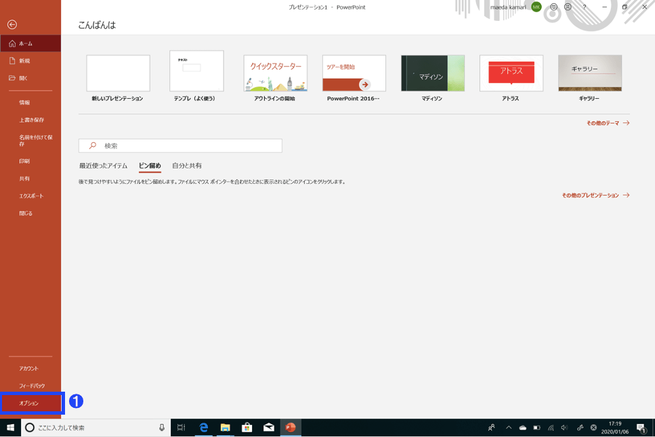
Task: Switch to the 最近使ったアイテム tab
Action: pyautogui.click(x=103, y=166)
